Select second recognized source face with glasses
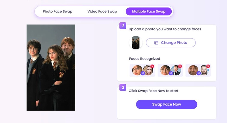 [x=165, y=70]
